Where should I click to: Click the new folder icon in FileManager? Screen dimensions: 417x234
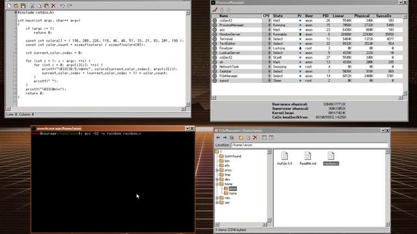241,137
